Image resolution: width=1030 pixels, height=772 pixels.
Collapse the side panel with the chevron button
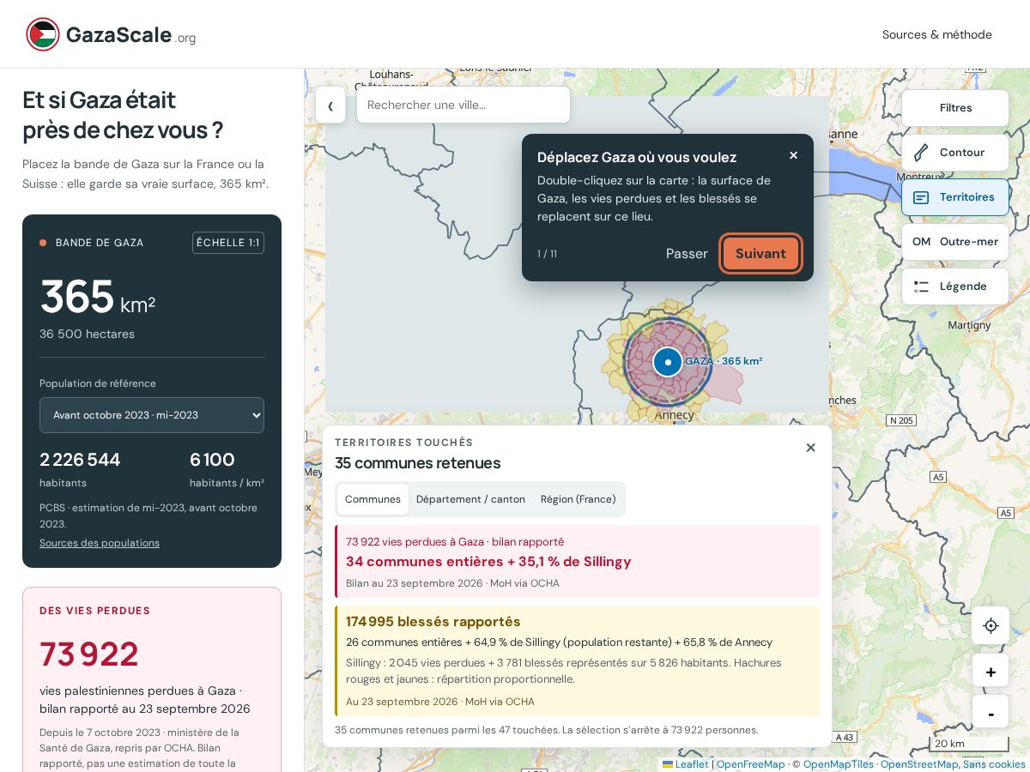coord(330,106)
